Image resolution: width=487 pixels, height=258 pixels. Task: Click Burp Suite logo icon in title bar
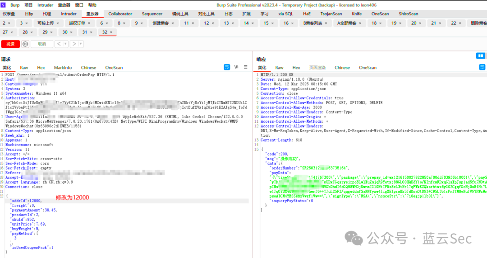(x=4, y=5)
